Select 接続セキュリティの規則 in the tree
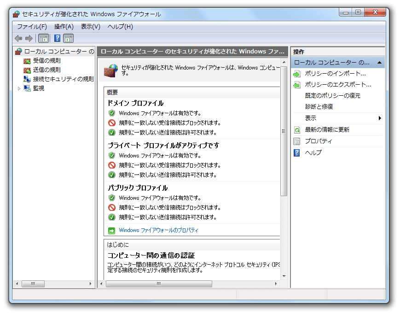400x314 pixels. pos(63,79)
